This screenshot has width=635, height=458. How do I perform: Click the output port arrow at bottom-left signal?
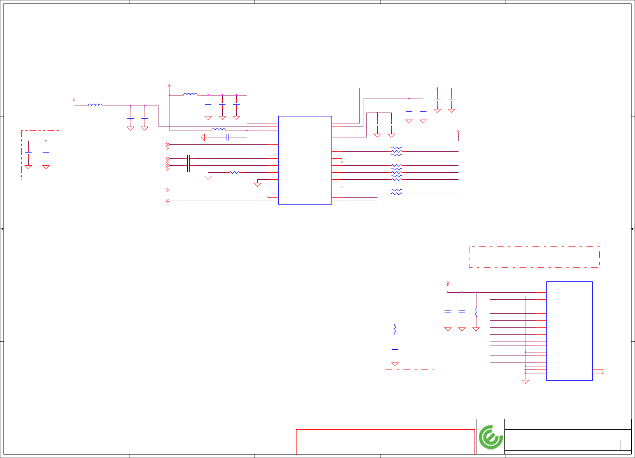click(x=167, y=201)
